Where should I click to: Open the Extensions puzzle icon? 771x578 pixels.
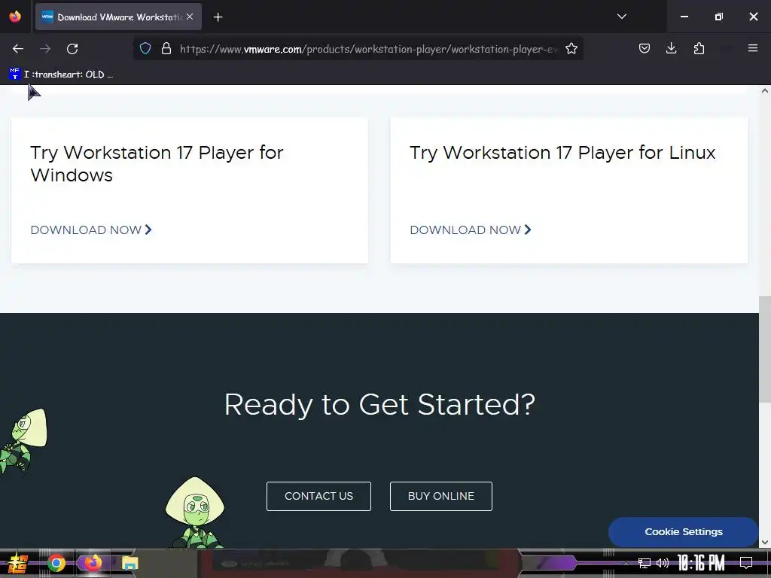pyautogui.click(x=699, y=48)
